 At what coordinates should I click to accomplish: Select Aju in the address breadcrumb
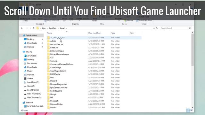click(44, 28)
